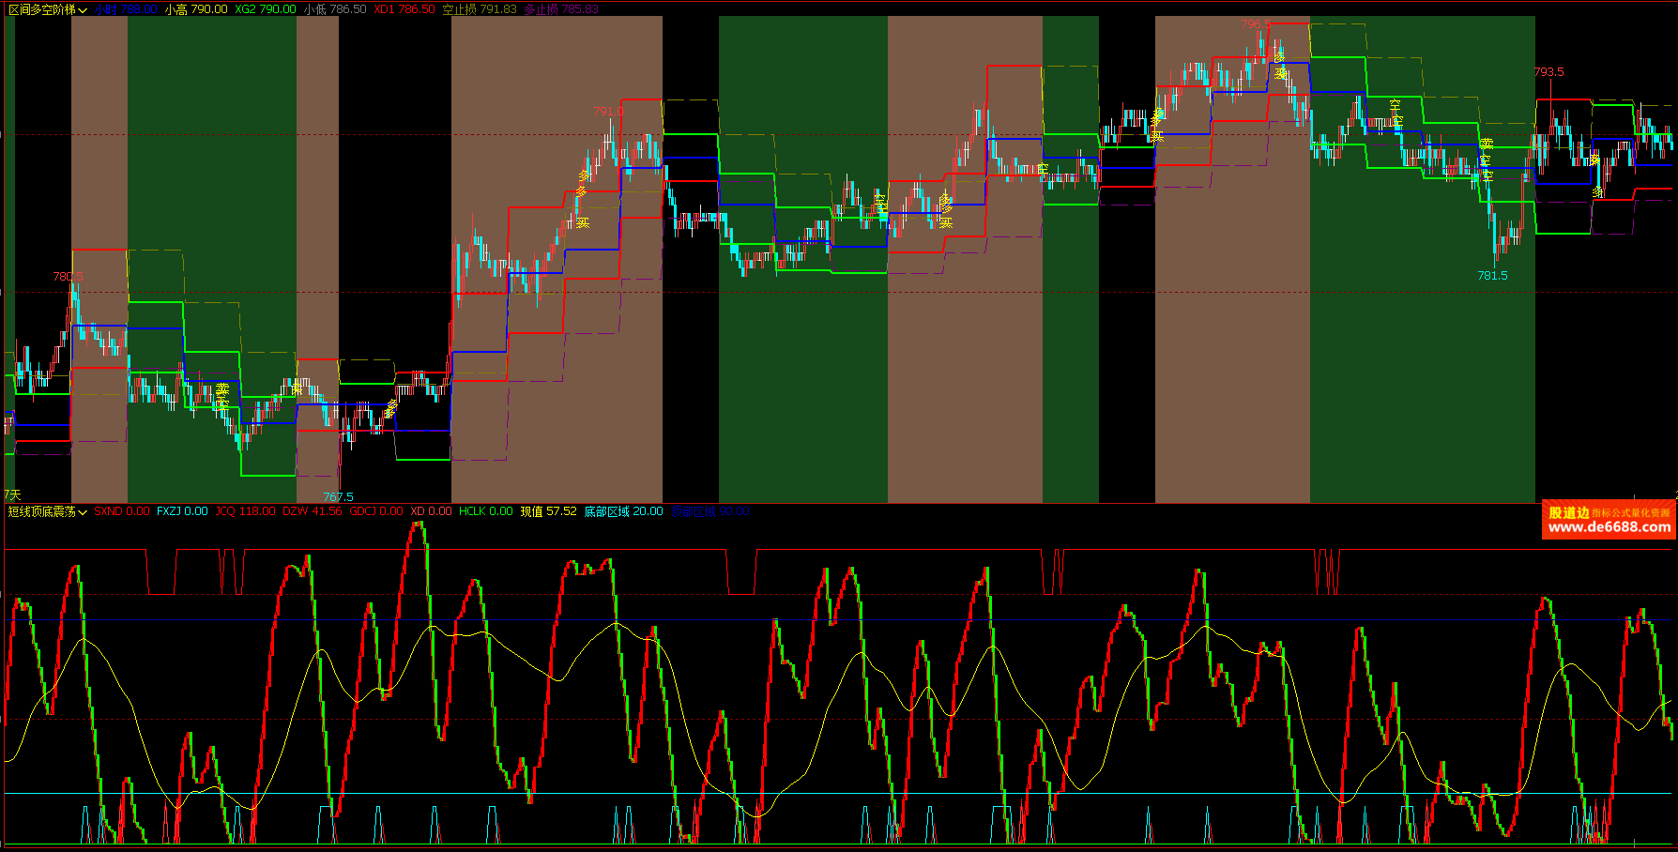Select the 小高 790.00 indicator label
This screenshot has width=1678, height=852.
tap(195, 9)
